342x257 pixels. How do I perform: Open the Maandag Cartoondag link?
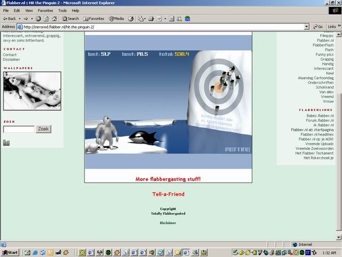click(x=316, y=78)
